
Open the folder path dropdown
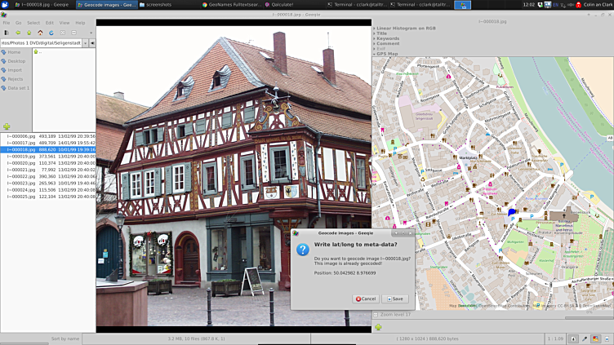(x=84, y=42)
